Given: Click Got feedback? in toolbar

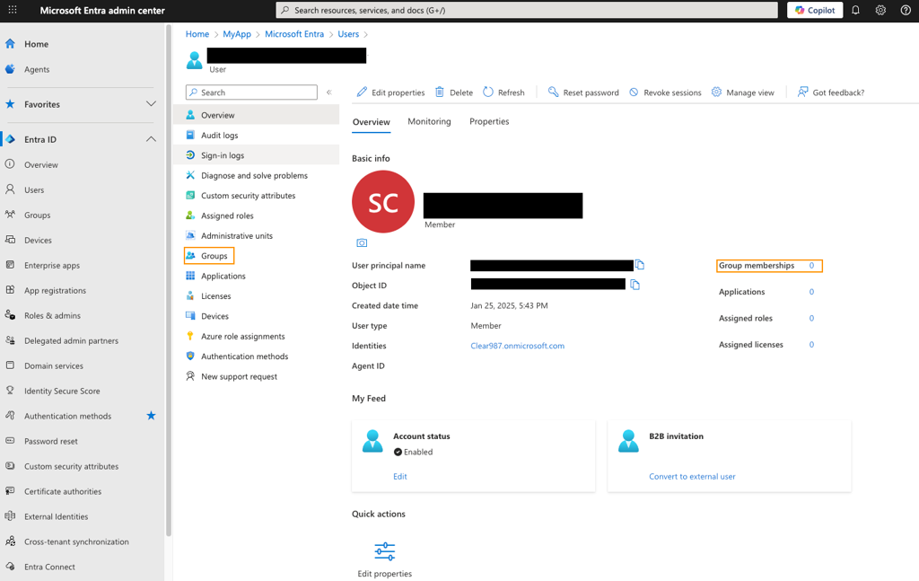Looking at the screenshot, I should point(830,92).
